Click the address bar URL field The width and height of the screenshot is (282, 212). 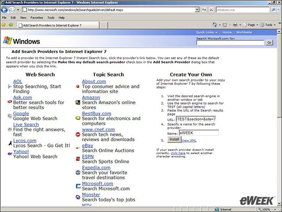[109, 10]
